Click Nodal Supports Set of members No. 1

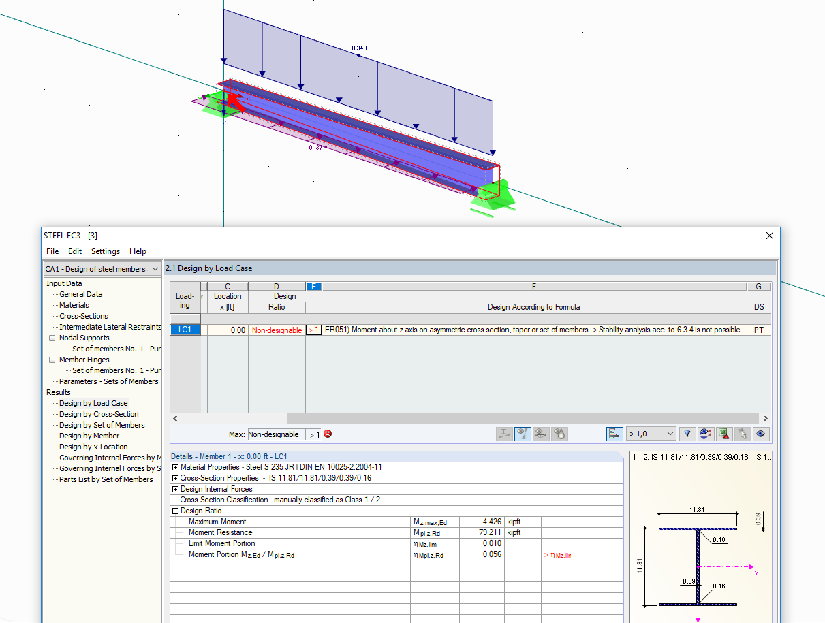point(116,349)
